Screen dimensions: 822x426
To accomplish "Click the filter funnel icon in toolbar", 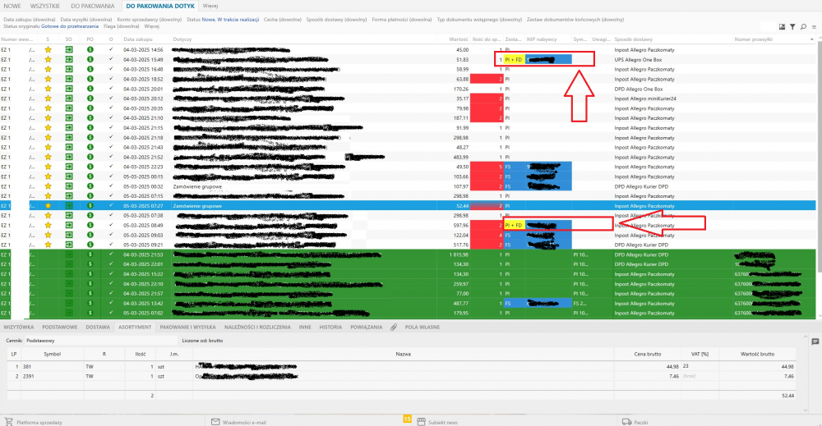I will [792, 27].
